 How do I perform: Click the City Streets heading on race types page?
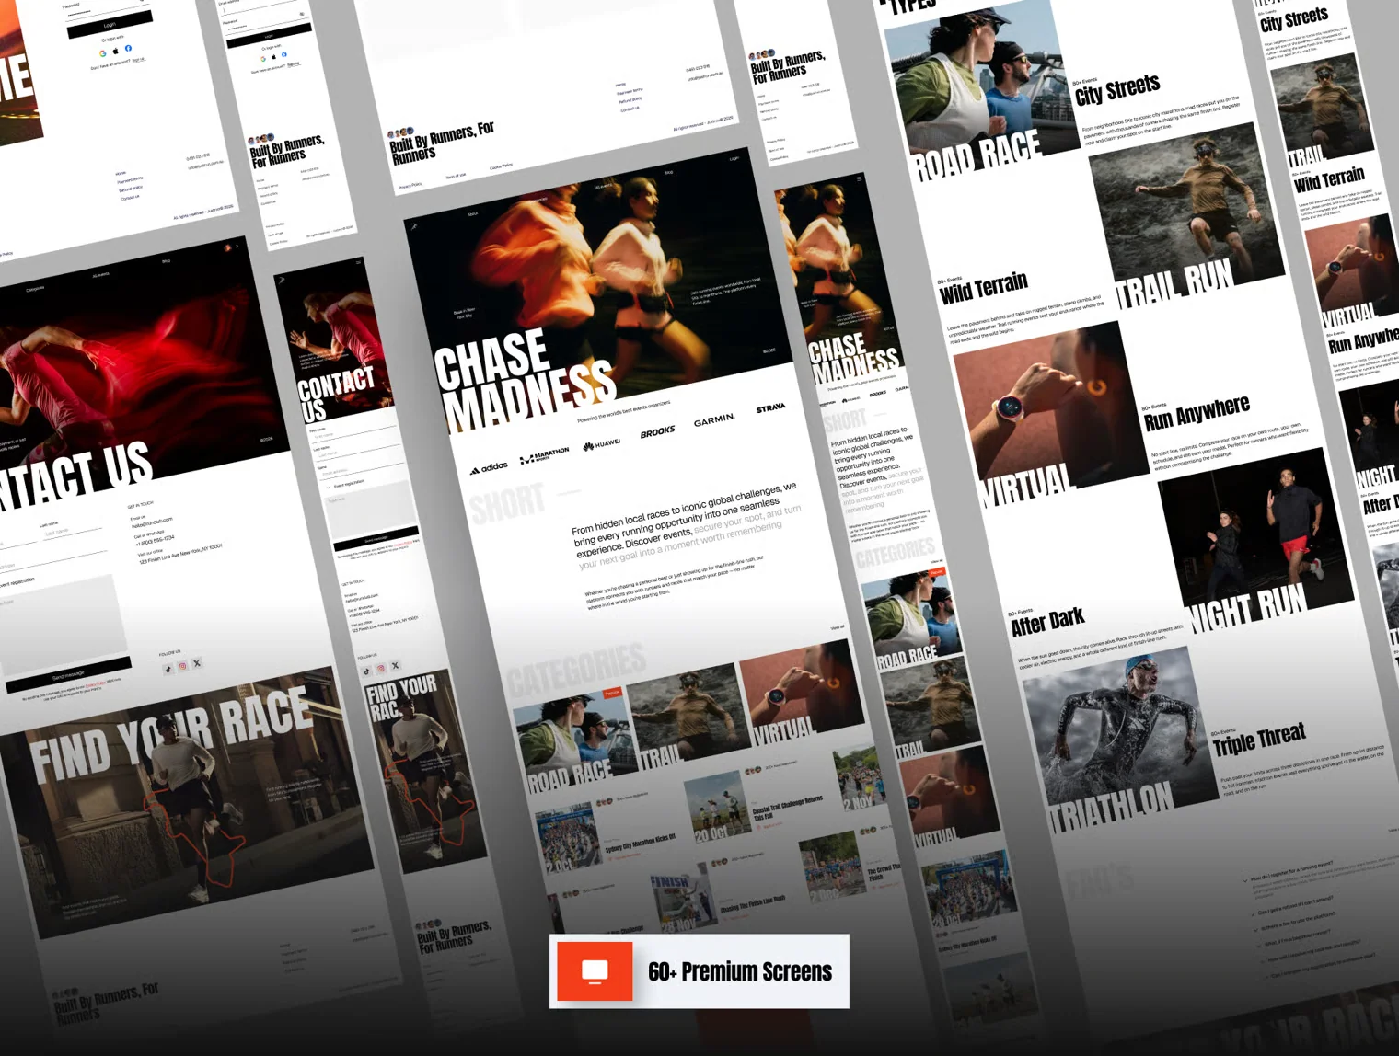click(x=1117, y=89)
